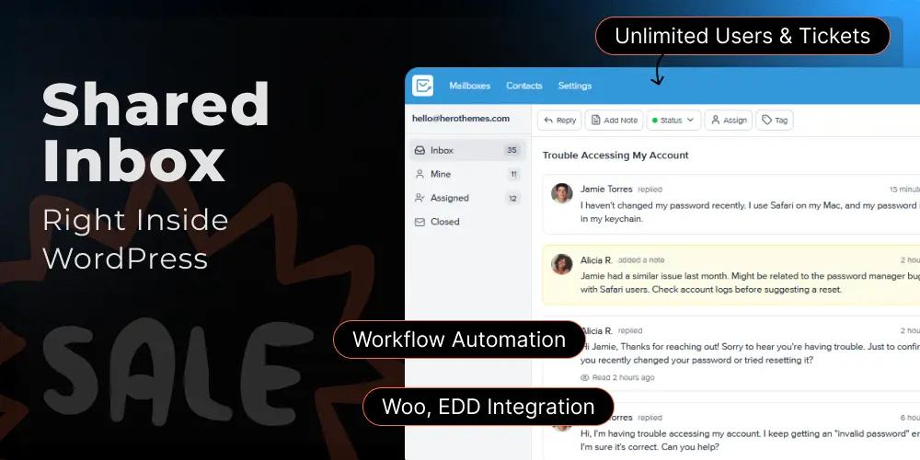This screenshot has height=460, width=920.
Task: Click the hello@herothemes.com mailbox name
Action: pos(460,118)
